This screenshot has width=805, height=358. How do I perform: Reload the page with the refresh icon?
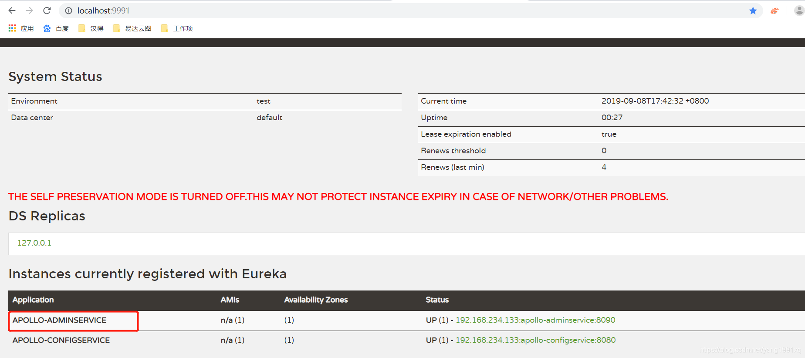47,10
